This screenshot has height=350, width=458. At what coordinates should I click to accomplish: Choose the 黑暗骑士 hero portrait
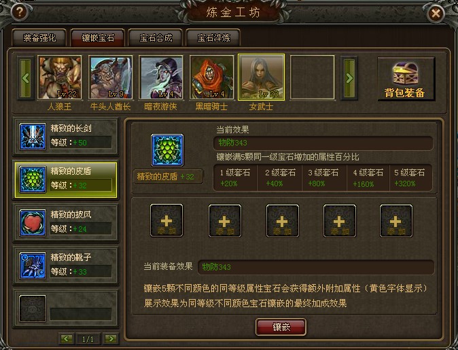point(212,77)
